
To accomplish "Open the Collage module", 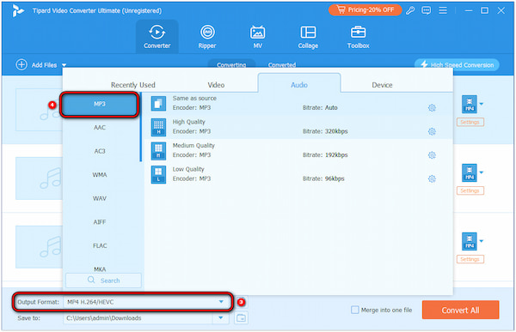I will tap(308, 36).
